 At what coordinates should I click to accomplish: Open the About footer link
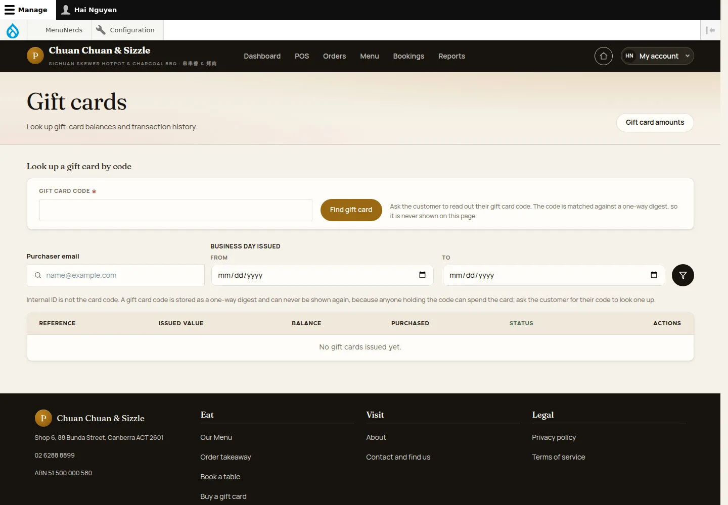pos(376,437)
